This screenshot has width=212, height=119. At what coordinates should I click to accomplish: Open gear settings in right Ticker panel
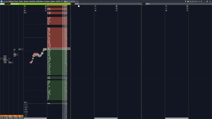(187, 6)
